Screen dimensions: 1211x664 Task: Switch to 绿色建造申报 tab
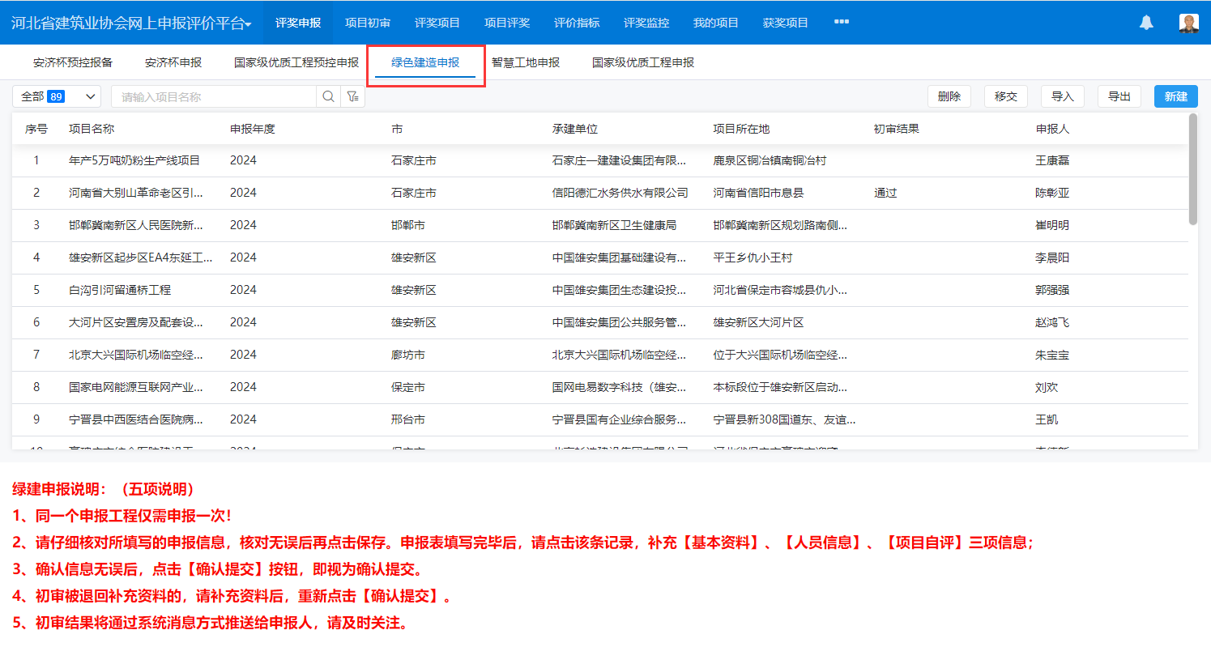click(x=425, y=62)
